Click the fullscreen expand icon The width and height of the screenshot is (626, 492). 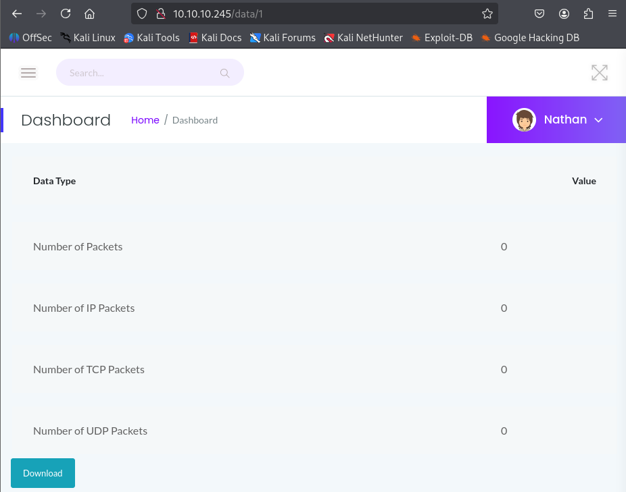click(599, 73)
